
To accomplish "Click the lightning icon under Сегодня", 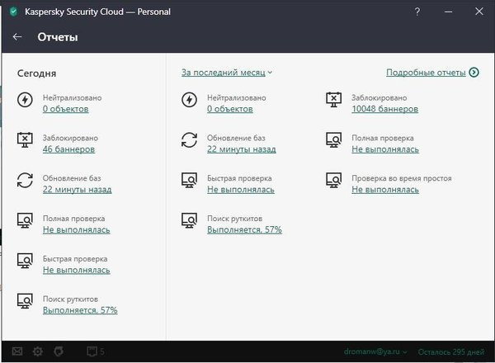I will point(26,101).
